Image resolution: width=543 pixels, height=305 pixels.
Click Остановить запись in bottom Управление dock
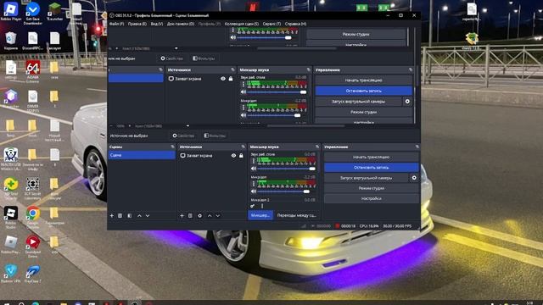pyautogui.click(x=372, y=168)
